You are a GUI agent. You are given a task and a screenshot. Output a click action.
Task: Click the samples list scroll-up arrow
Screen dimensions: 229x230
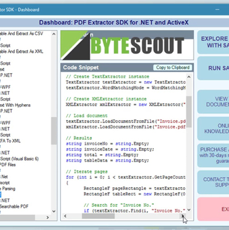click(54, 34)
